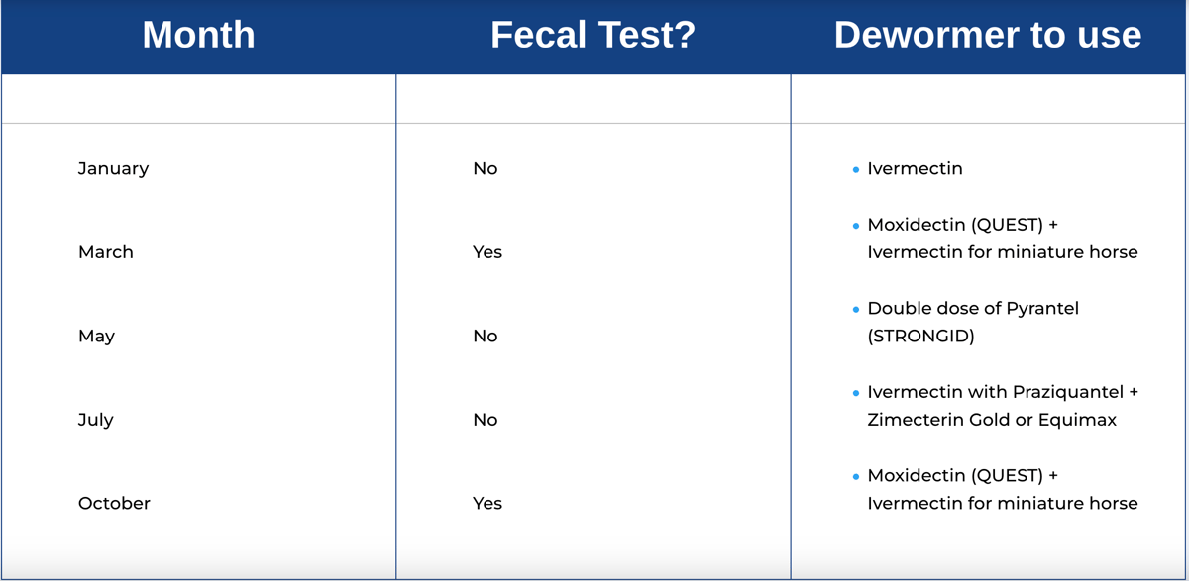Select the October month cell
Screen dimensions: 1189x581
(115, 504)
